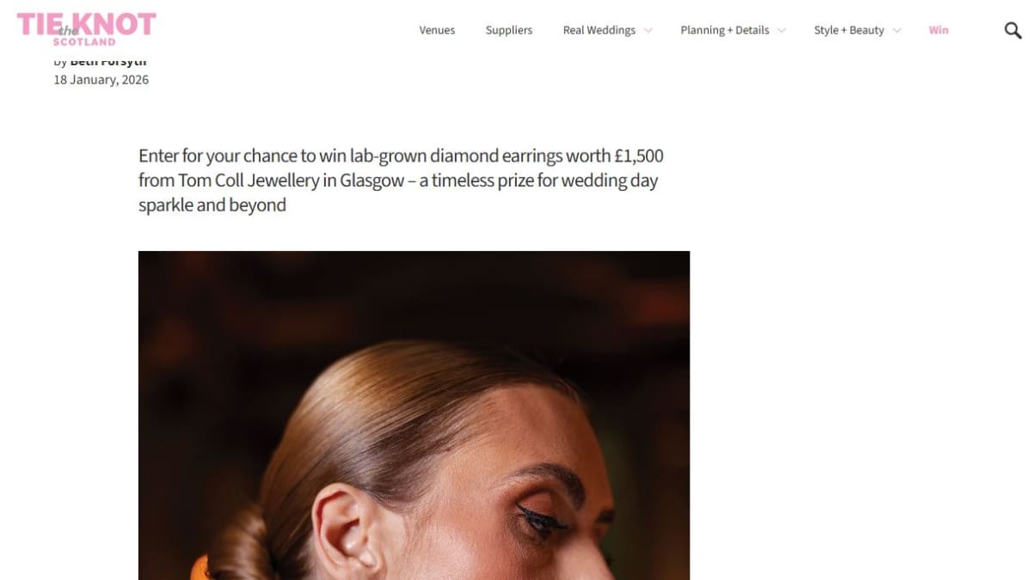Click the £1,500 prize value text
The height and width of the screenshot is (580, 1032).
coord(638,156)
